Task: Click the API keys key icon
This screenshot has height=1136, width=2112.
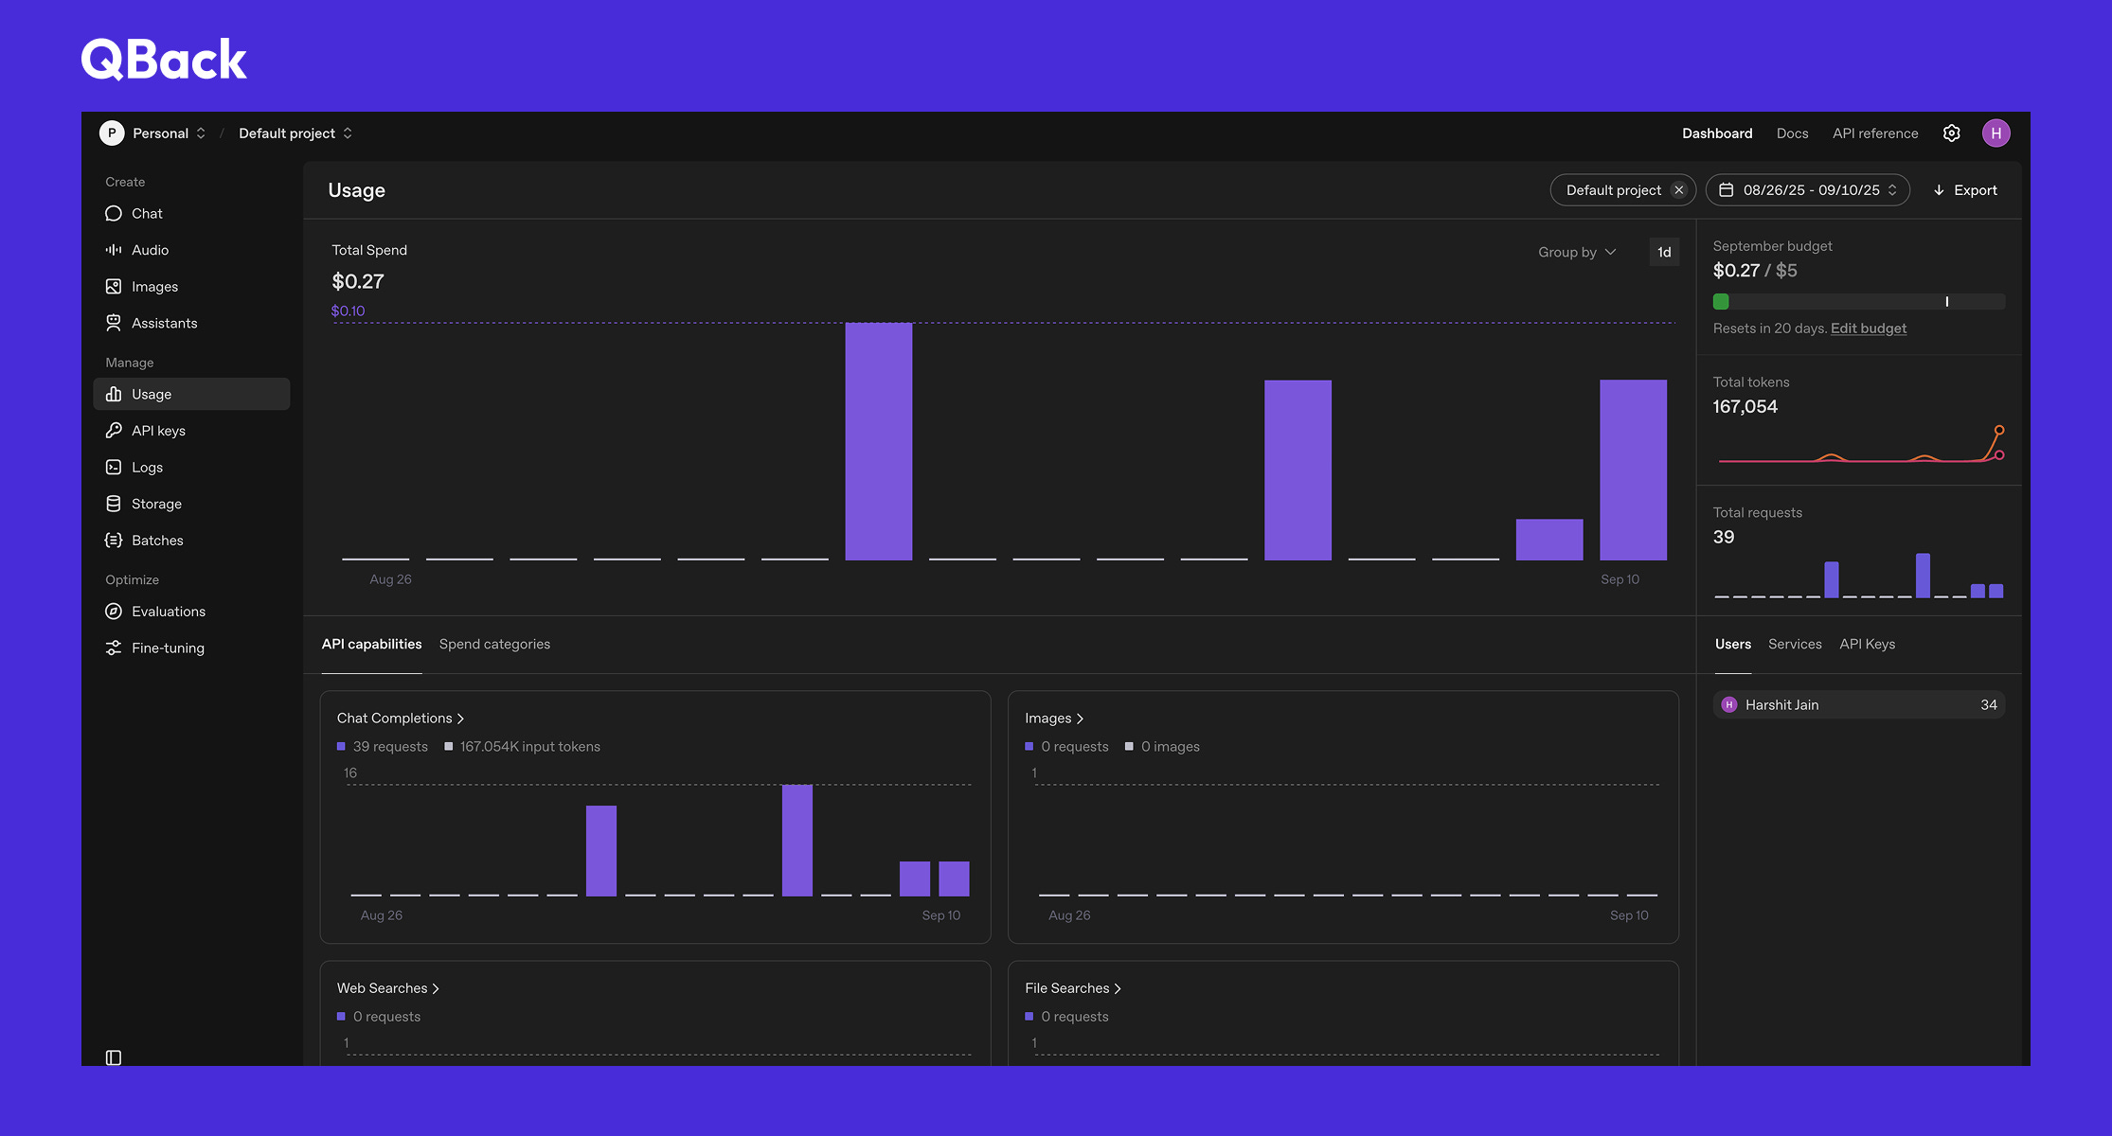Action: [x=114, y=431]
